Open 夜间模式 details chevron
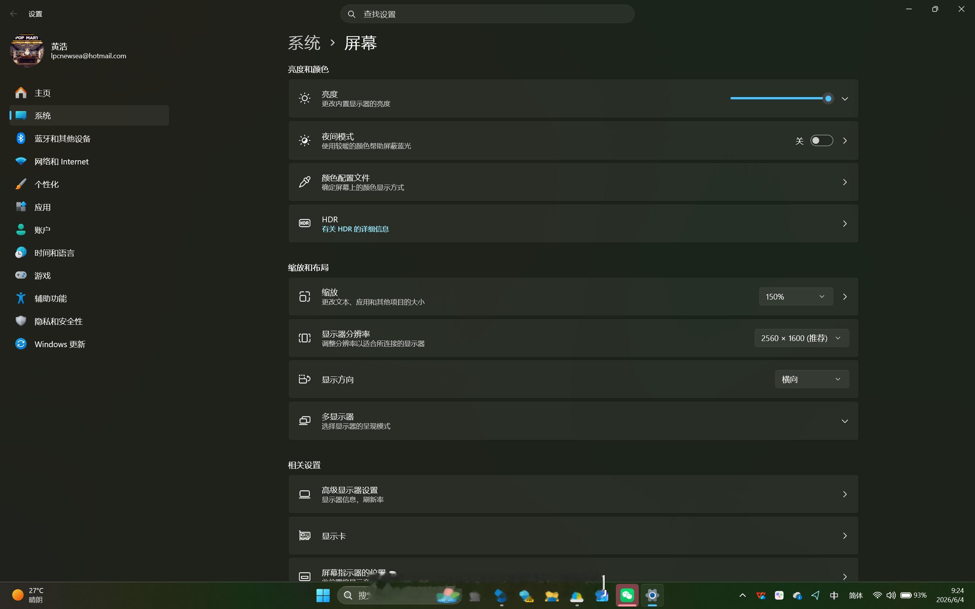The width and height of the screenshot is (975, 609). click(x=845, y=140)
